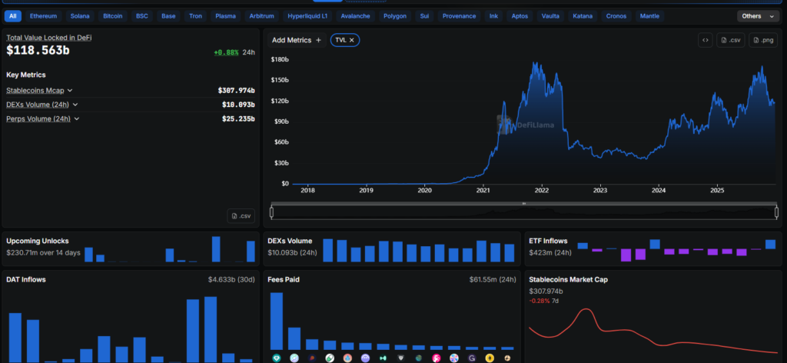Click the $118.563b total TVL value
The height and width of the screenshot is (363, 787).
pyautogui.click(x=38, y=50)
